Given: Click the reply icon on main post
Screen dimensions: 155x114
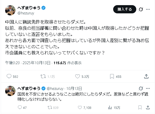Looking at the screenshot, I should [9, 76].
